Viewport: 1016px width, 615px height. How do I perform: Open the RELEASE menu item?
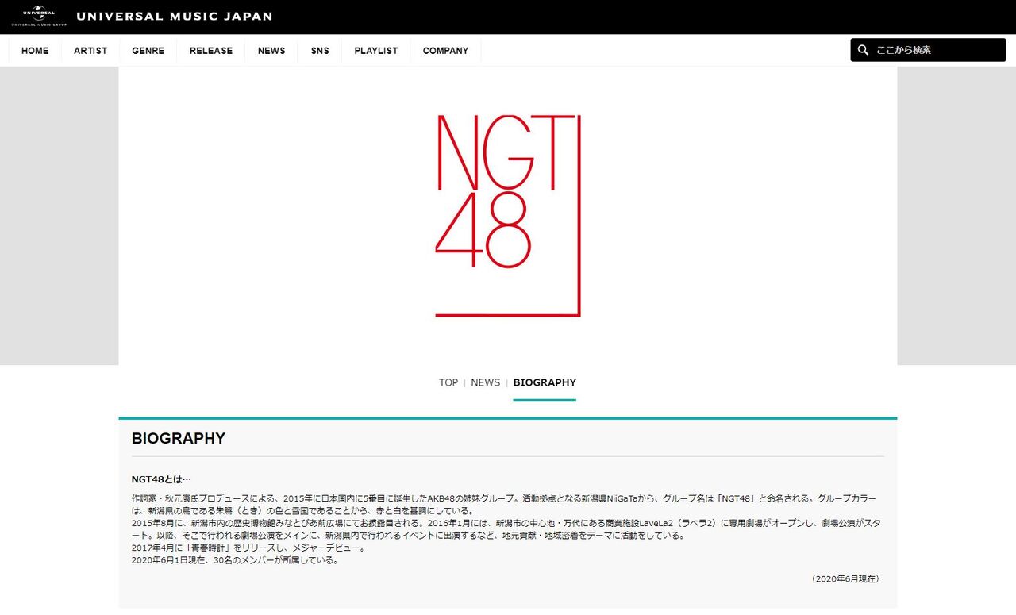pos(211,51)
